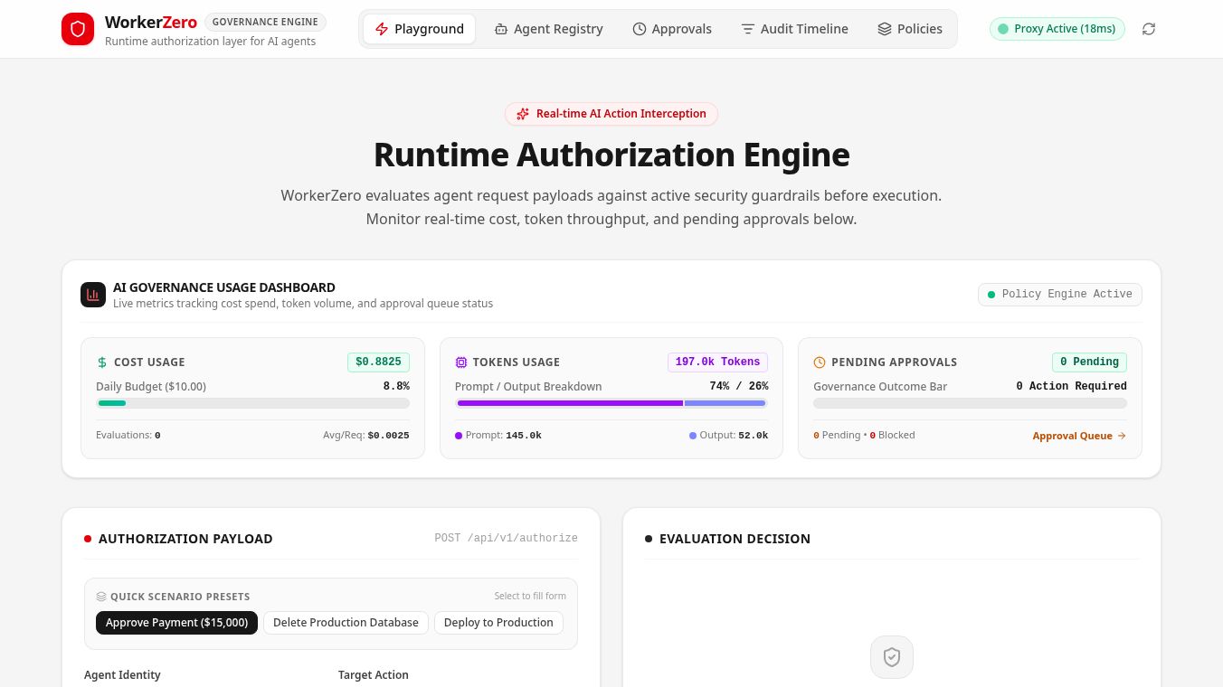1223x687 pixels.
Task: Click the clock icon on Pending Approvals
Action: [x=820, y=362]
